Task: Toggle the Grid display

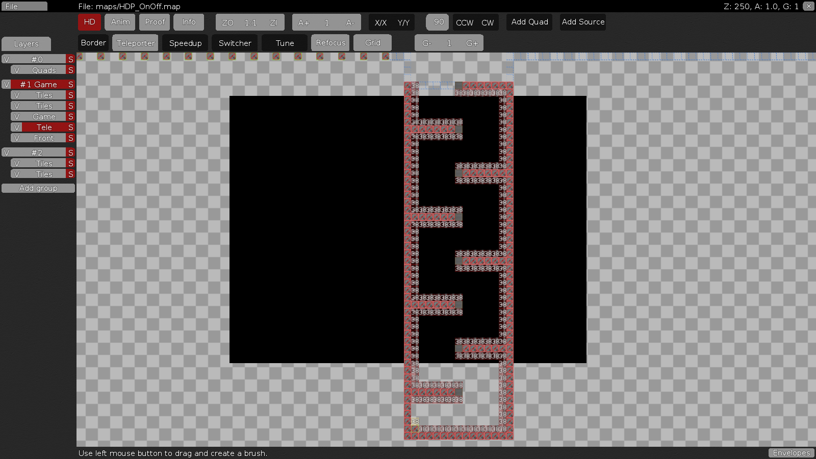Action: point(372,43)
